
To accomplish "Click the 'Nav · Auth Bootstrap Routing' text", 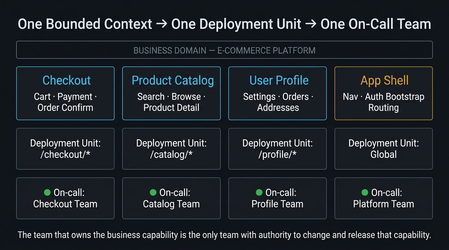I will 383,102.
